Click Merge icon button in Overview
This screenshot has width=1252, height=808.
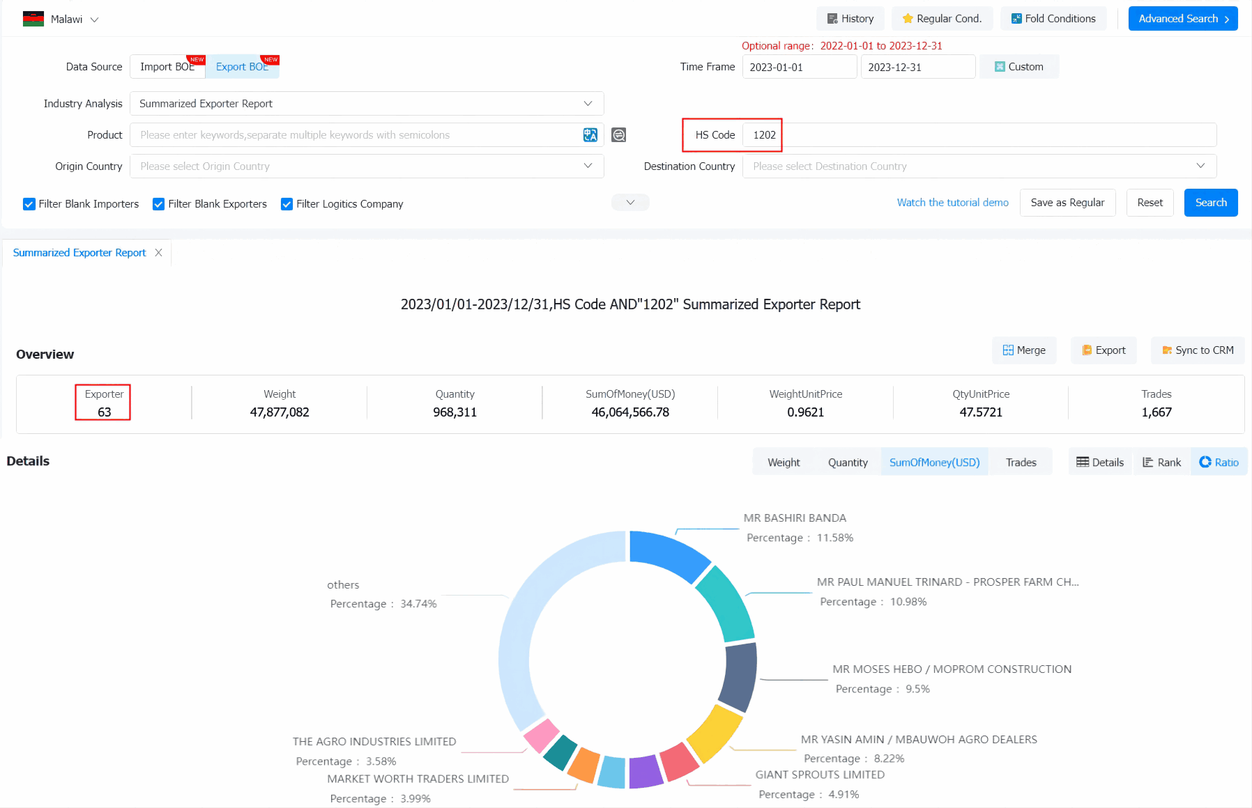(x=1024, y=350)
